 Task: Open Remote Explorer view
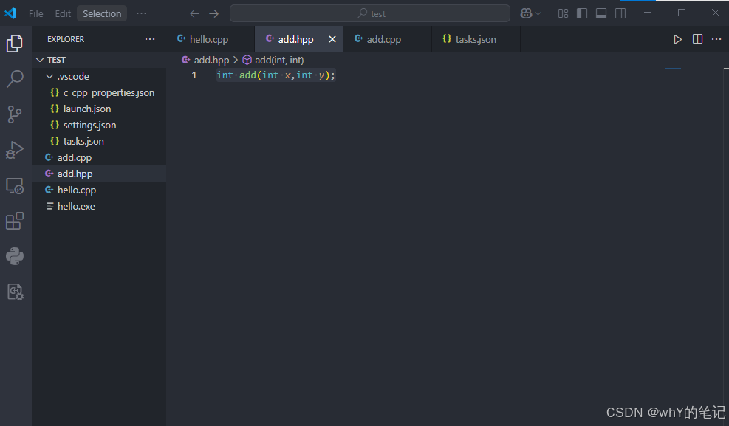(x=15, y=186)
